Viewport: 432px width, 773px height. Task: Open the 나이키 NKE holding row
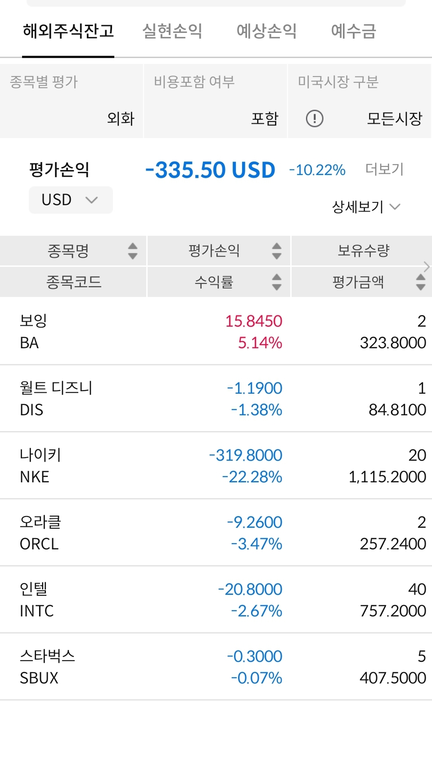pyautogui.click(x=216, y=466)
